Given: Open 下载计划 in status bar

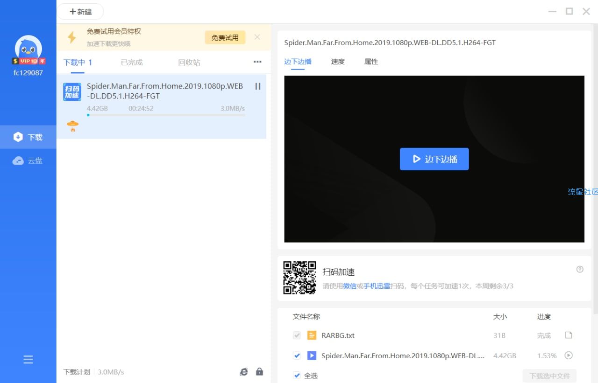Looking at the screenshot, I should [77, 372].
